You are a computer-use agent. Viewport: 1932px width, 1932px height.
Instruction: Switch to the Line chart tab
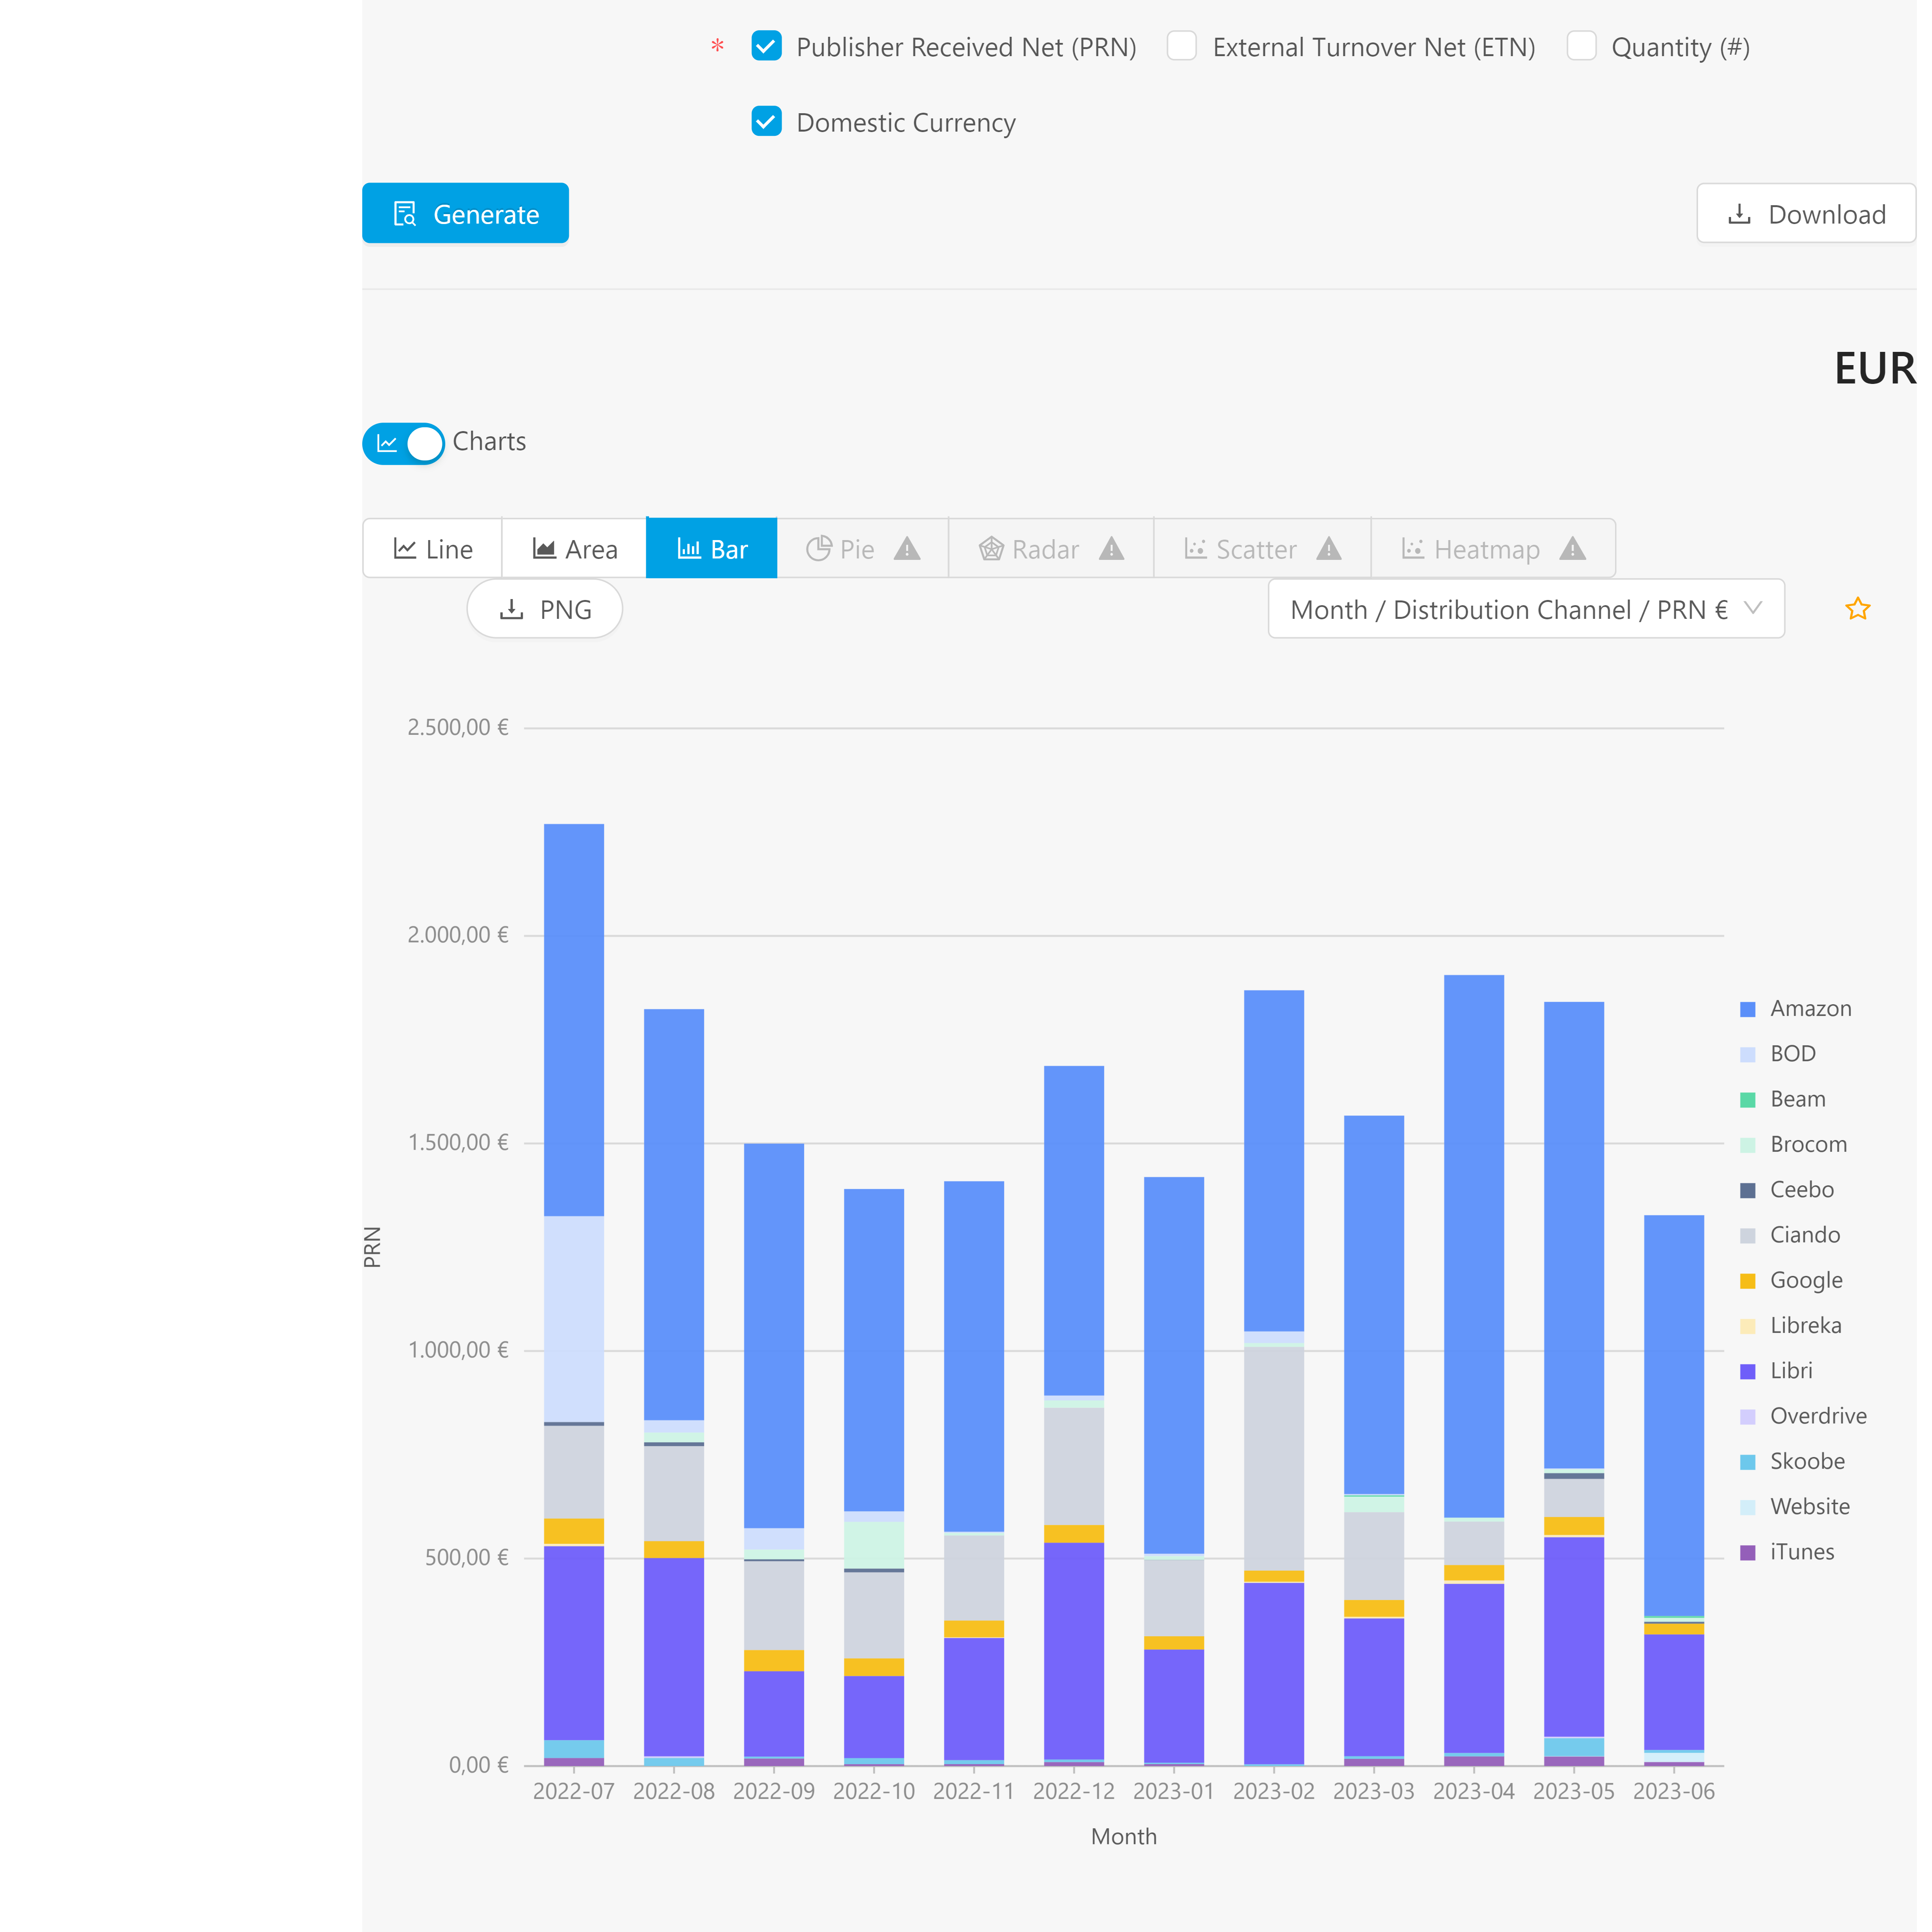tap(433, 549)
